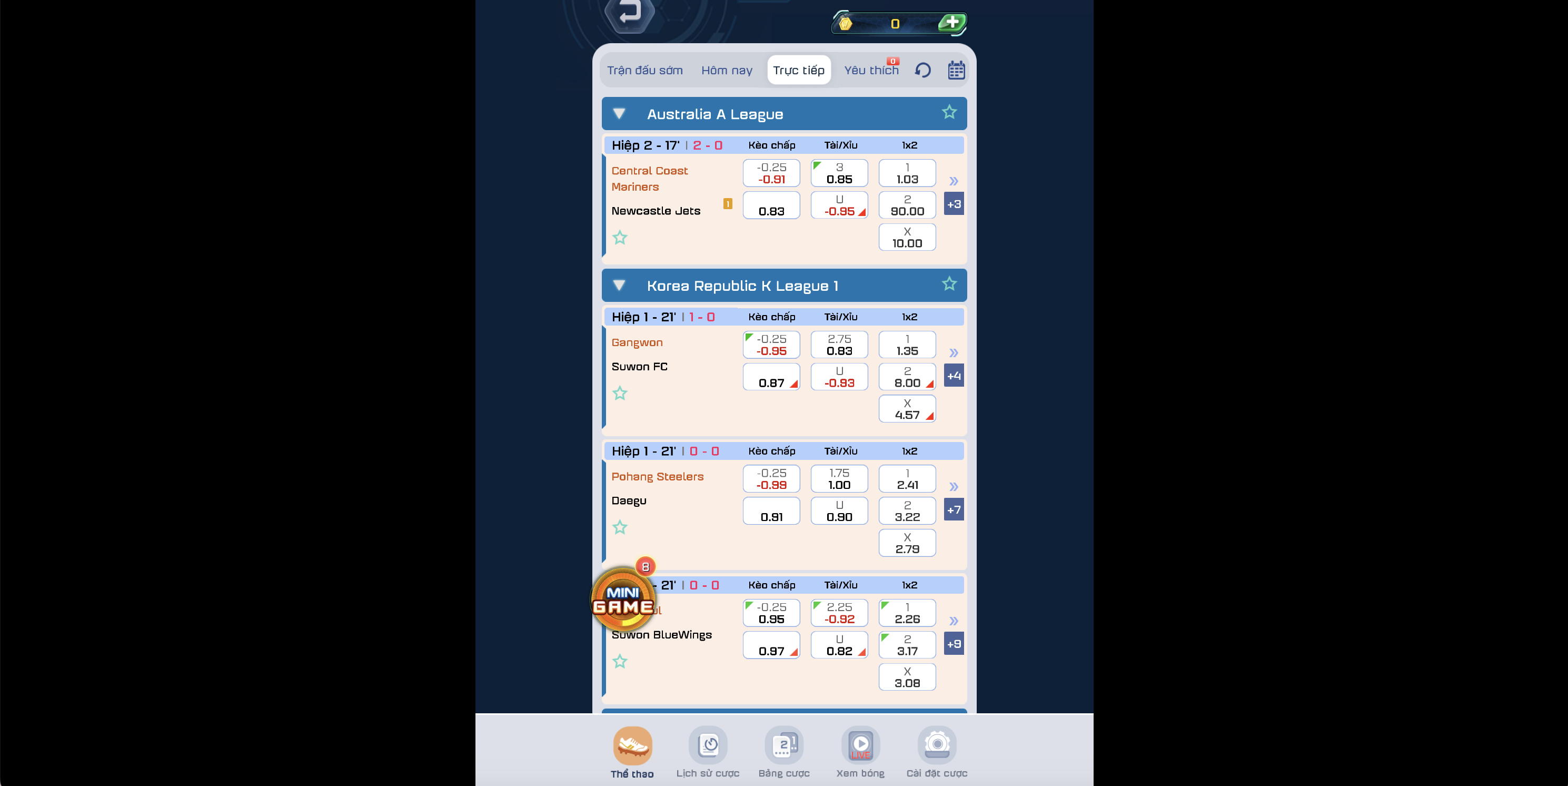Toggle favorite star for Pohang Steelers match
The height and width of the screenshot is (786, 1568).
tap(619, 526)
